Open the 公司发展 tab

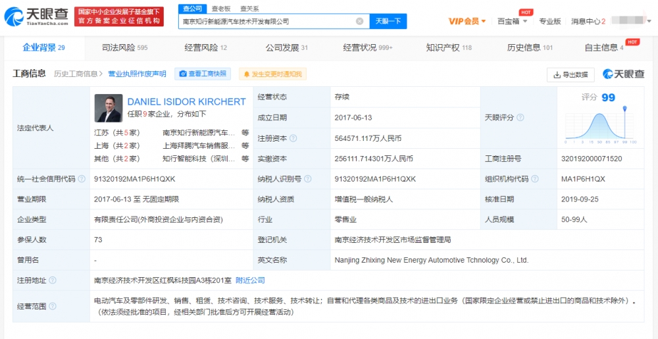pos(287,48)
